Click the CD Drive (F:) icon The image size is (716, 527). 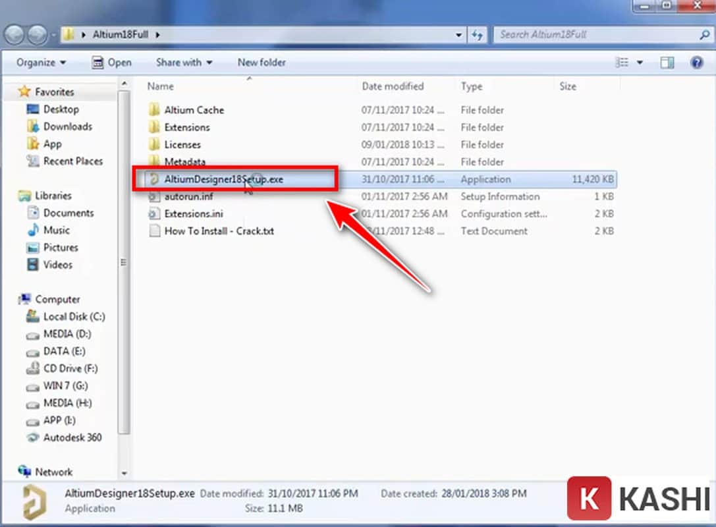pyautogui.click(x=32, y=368)
